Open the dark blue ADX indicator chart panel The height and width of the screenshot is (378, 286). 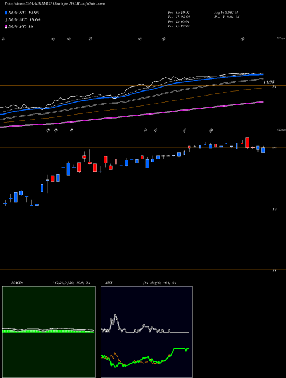(146, 332)
